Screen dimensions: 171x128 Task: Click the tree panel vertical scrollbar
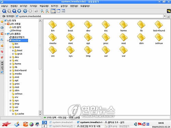tap(40, 46)
